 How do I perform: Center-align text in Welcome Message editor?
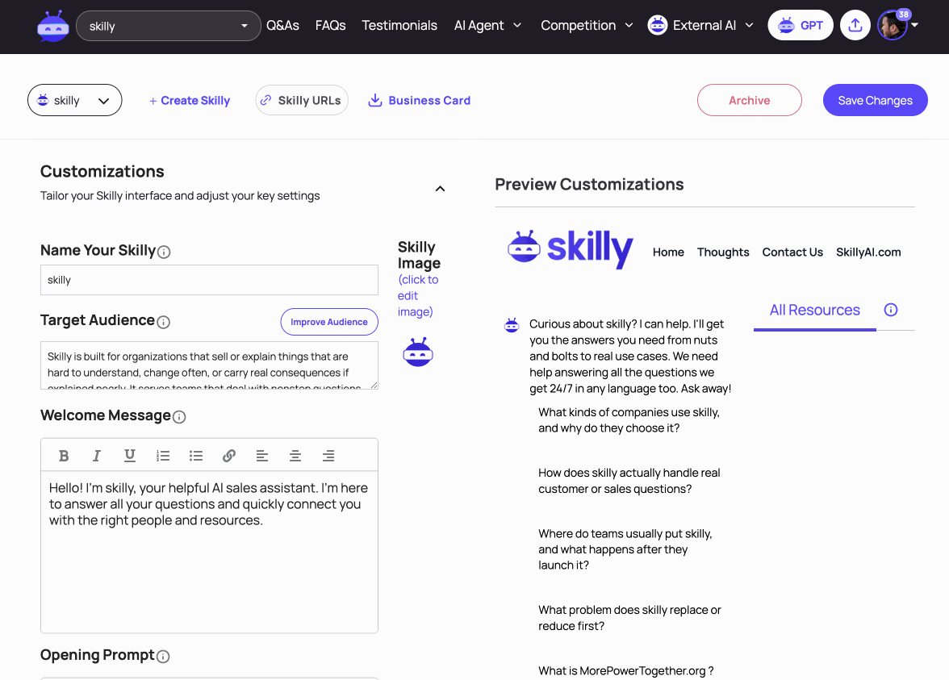coord(295,456)
